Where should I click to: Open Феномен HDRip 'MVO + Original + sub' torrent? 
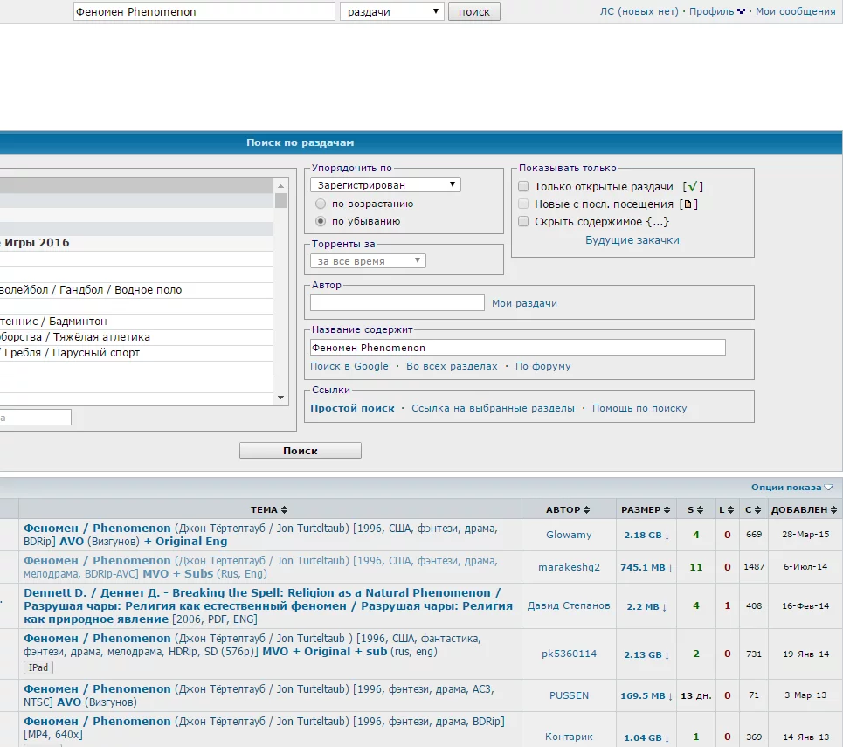pyautogui.click(x=252, y=645)
